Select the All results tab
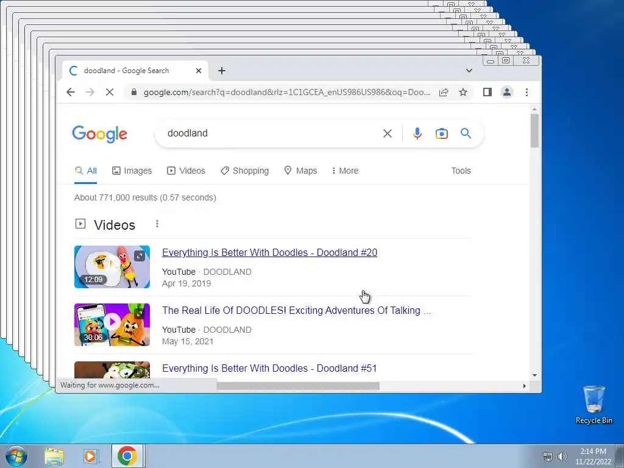Viewport: 624px width, 468px height. tap(85, 171)
